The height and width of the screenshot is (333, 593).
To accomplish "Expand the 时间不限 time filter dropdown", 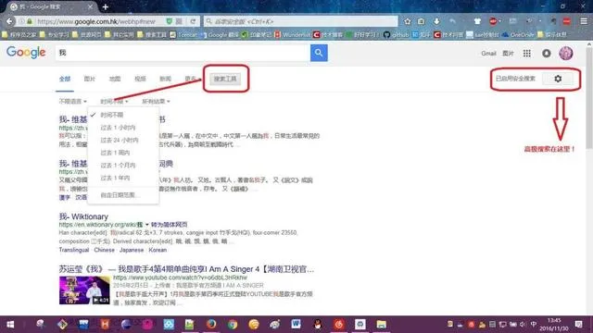I will point(114,101).
